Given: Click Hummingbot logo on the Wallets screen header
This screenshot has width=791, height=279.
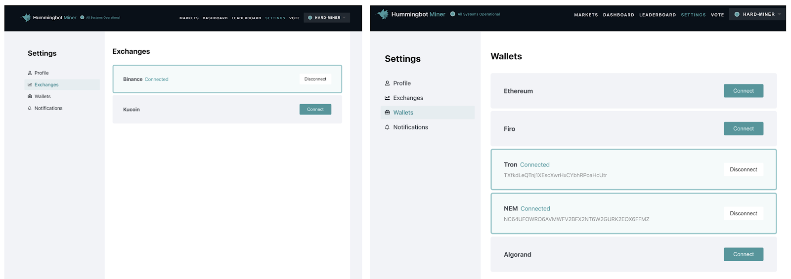Looking at the screenshot, I should pos(383,14).
